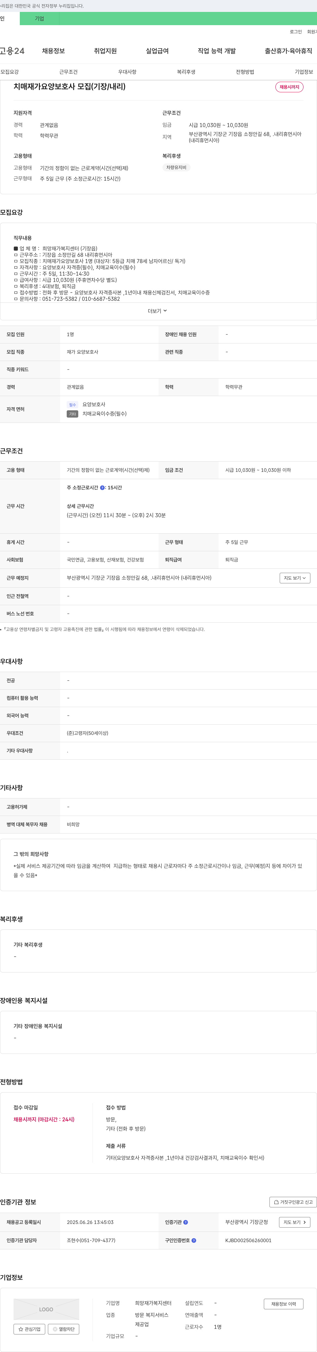The image size is (317, 1352).
Task: Jump to the 전형방법 section tab
Action: (x=245, y=72)
